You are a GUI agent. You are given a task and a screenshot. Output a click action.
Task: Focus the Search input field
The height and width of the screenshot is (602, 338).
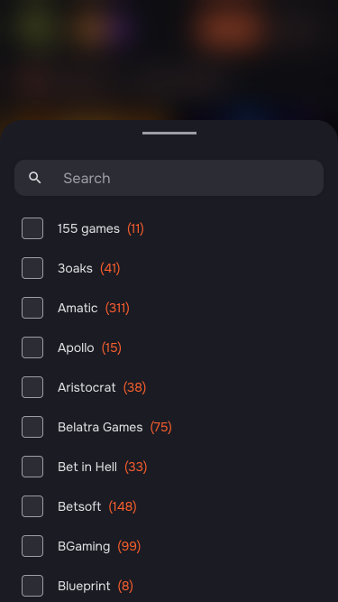click(169, 178)
